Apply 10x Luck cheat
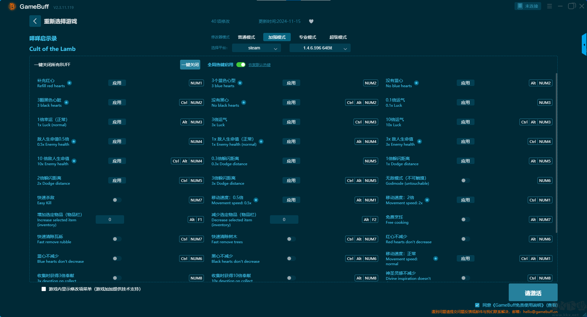Image resolution: width=587 pixels, height=317 pixels. click(x=465, y=122)
